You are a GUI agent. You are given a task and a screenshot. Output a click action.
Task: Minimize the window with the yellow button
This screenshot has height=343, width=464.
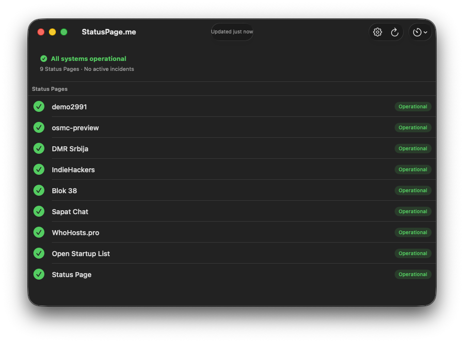pos(52,32)
